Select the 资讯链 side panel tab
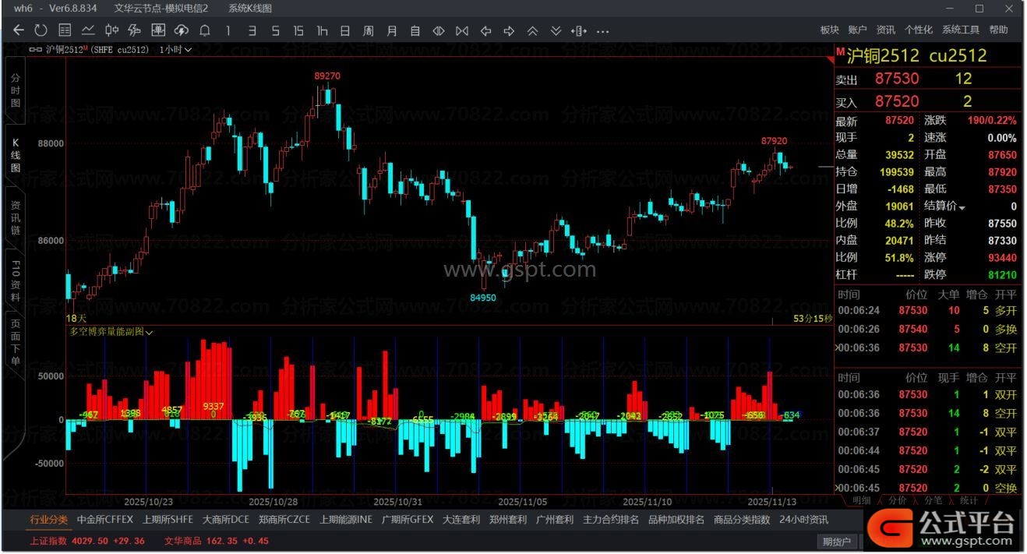Viewport: 1027px width, 554px height. 15,218
